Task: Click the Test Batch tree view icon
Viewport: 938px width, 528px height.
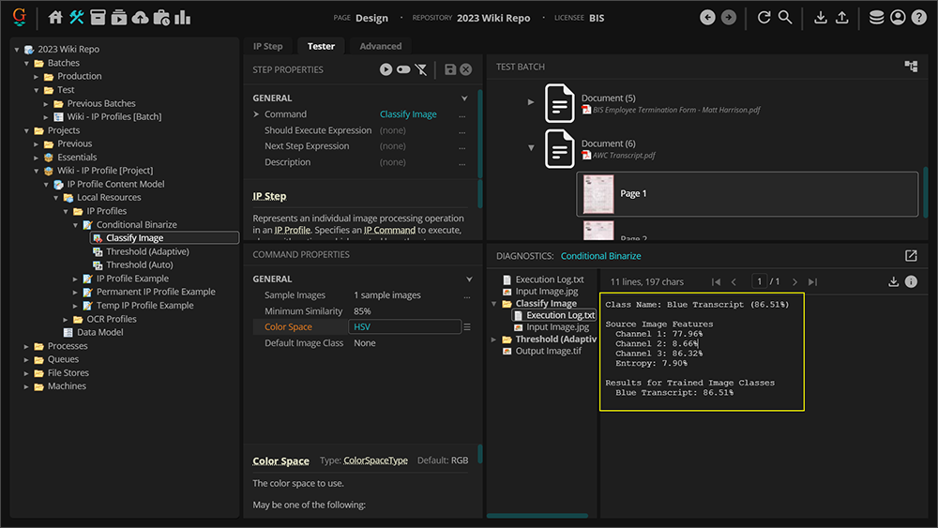Action: 911,67
